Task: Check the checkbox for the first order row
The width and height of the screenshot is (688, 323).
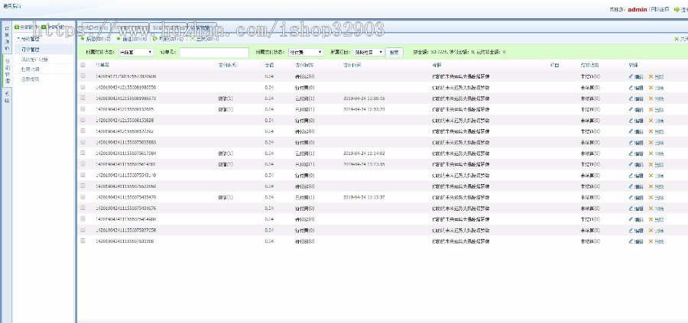Action: pyautogui.click(x=83, y=77)
